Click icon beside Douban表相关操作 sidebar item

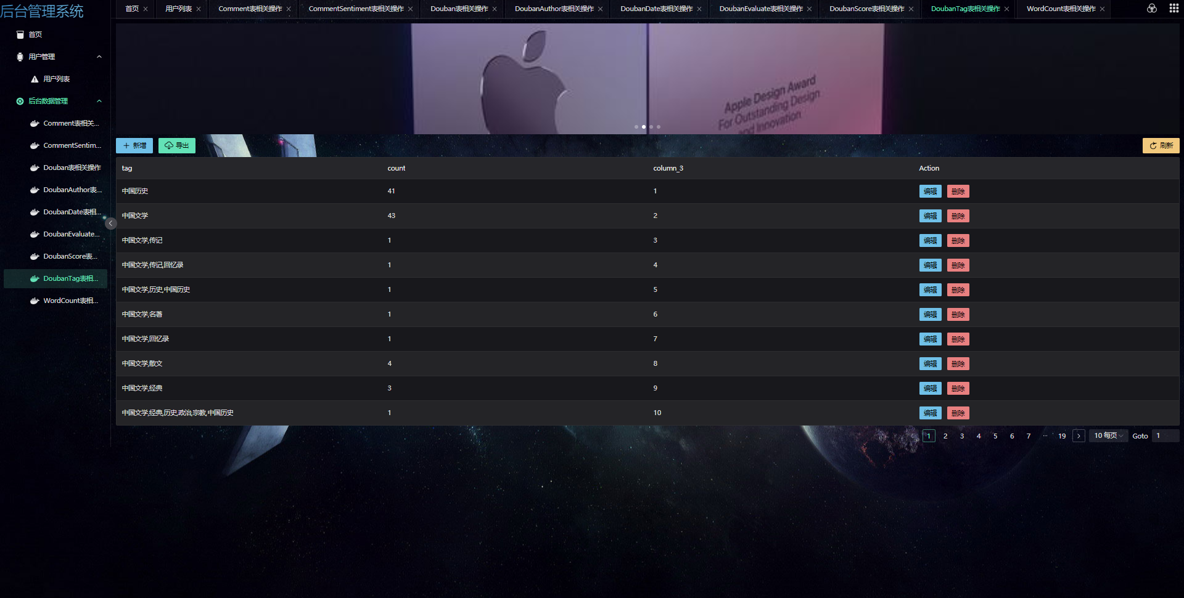(35, 168)
